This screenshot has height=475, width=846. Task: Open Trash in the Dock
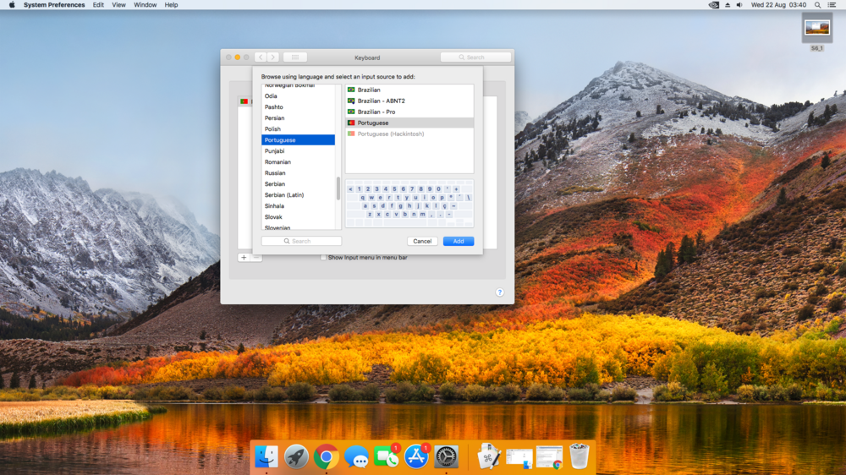point(579,457)
